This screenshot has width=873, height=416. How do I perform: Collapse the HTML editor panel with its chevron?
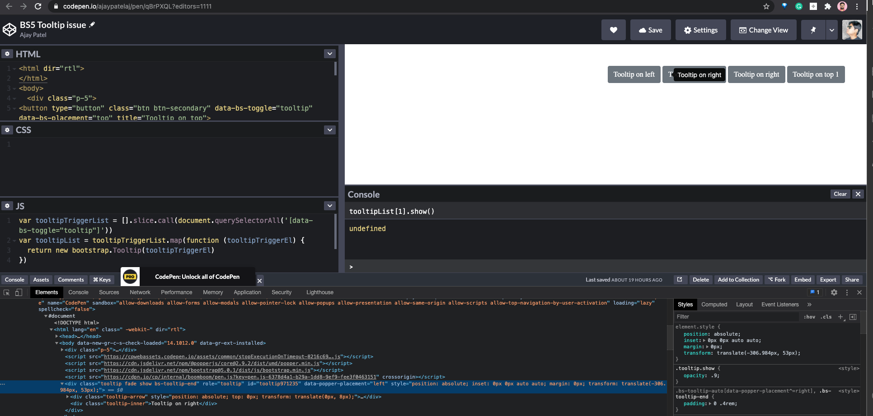pyautogui.click(x=329, y=53)
